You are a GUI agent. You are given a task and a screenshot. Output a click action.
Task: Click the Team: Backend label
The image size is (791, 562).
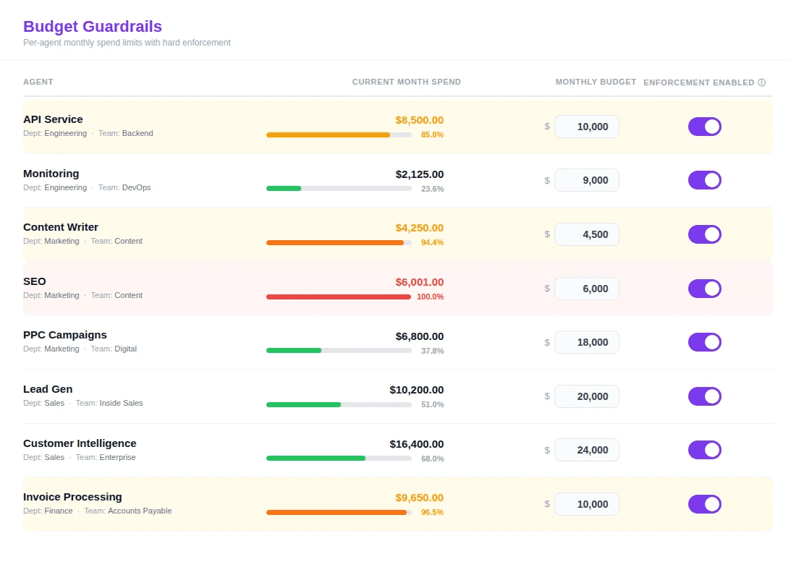tap(126, 134)
